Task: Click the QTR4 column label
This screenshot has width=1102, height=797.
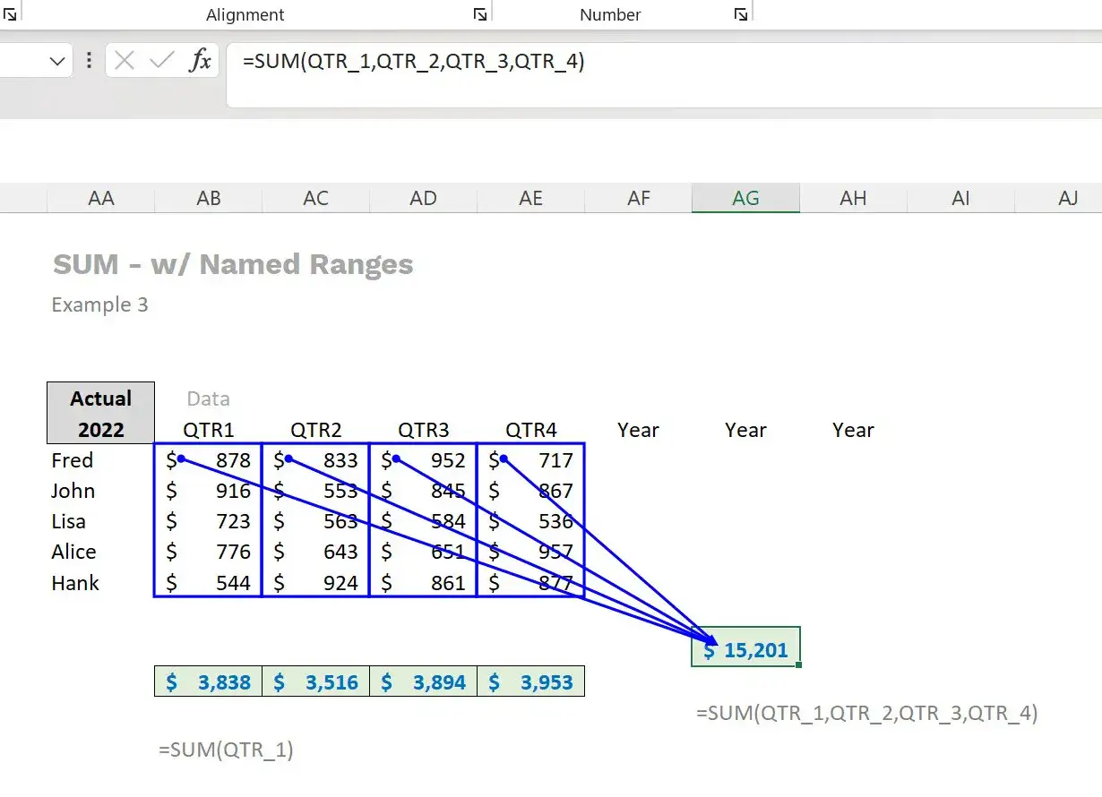Action: click(531, 430)
